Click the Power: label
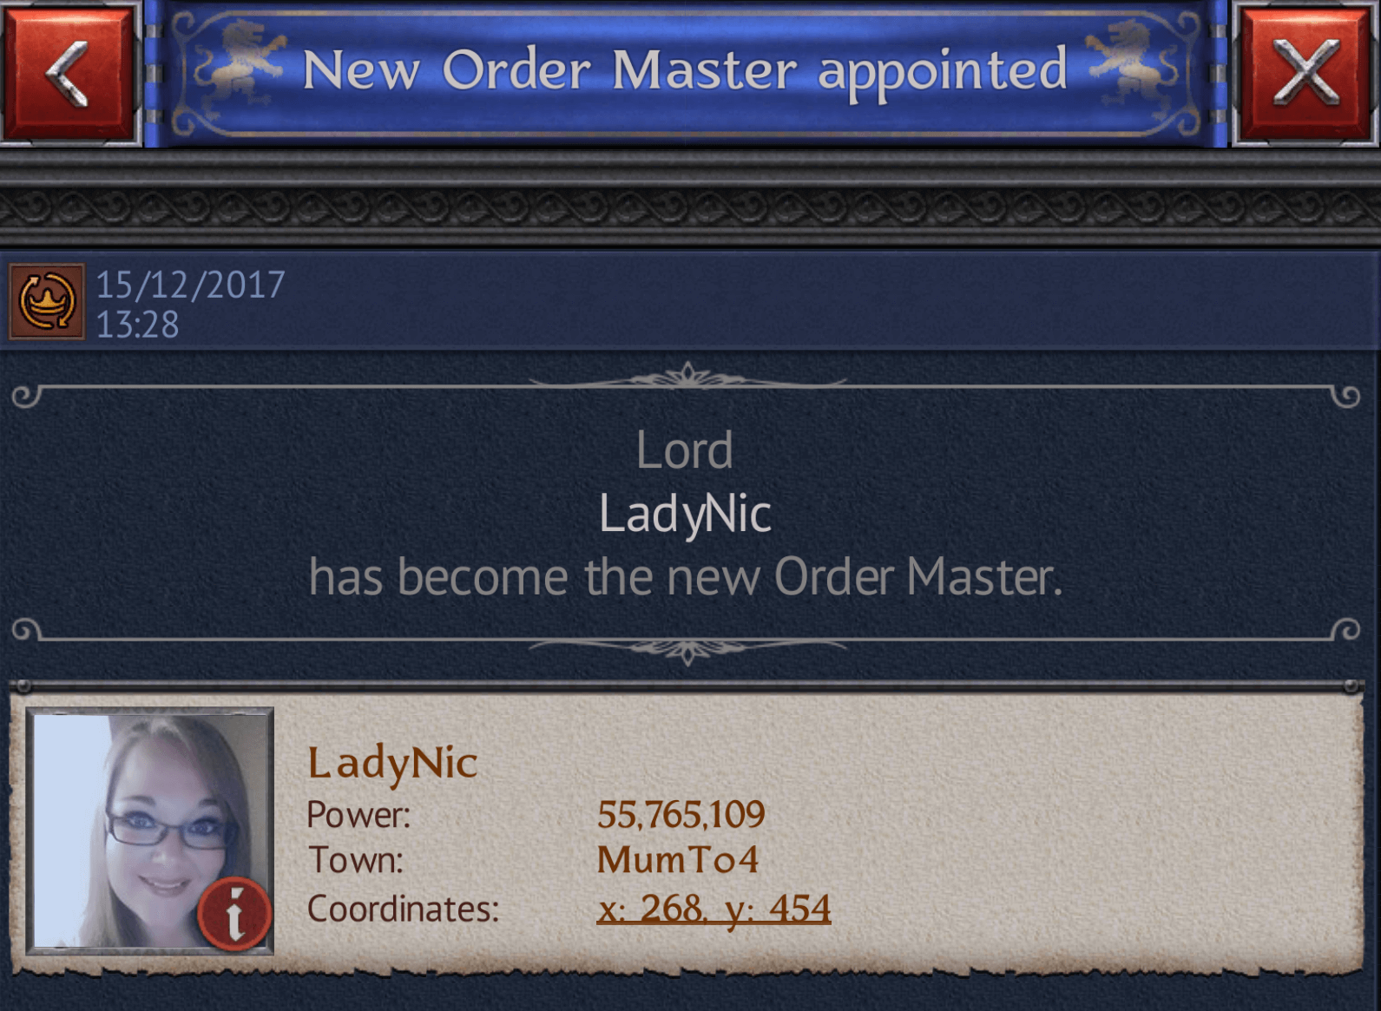 point(358,815)
